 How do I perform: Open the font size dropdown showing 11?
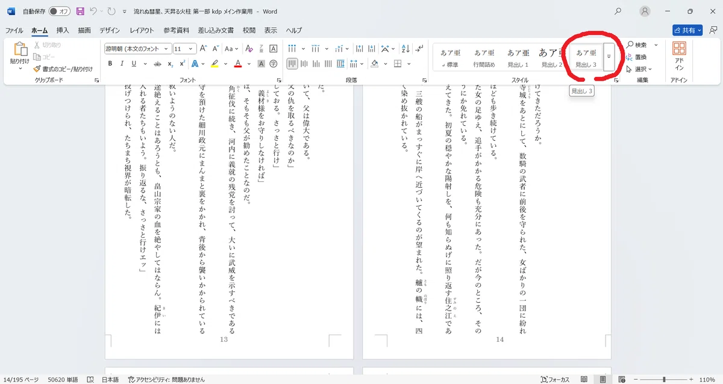[191, 49]
